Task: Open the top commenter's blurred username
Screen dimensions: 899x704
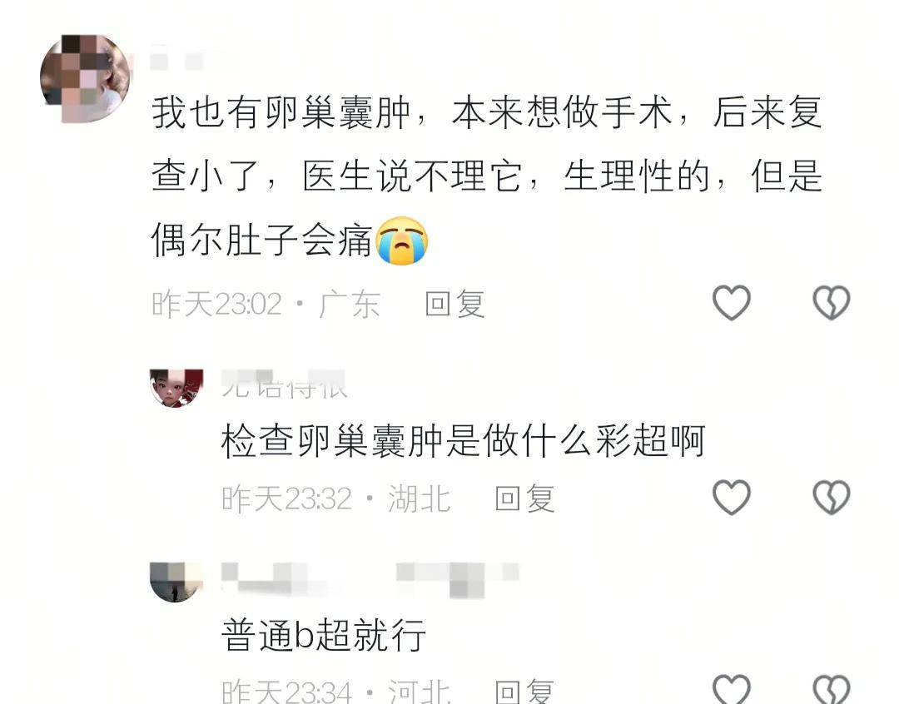Action: pos(177,61)
